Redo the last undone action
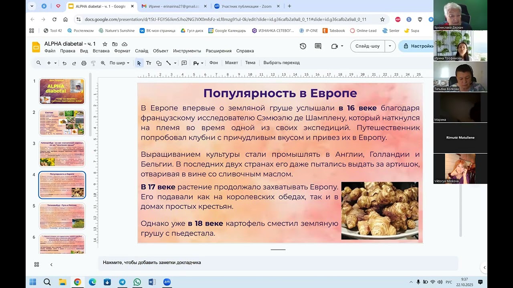 coord(74,63)
